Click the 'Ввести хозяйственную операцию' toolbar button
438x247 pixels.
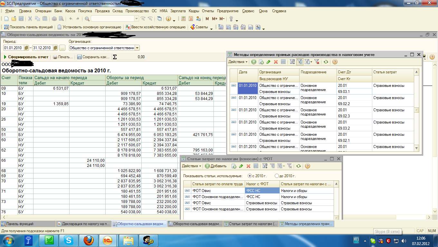click(x=156, y=27)
